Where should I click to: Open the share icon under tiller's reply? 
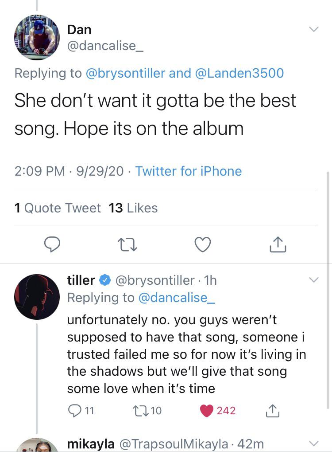(x=273, y=411)
